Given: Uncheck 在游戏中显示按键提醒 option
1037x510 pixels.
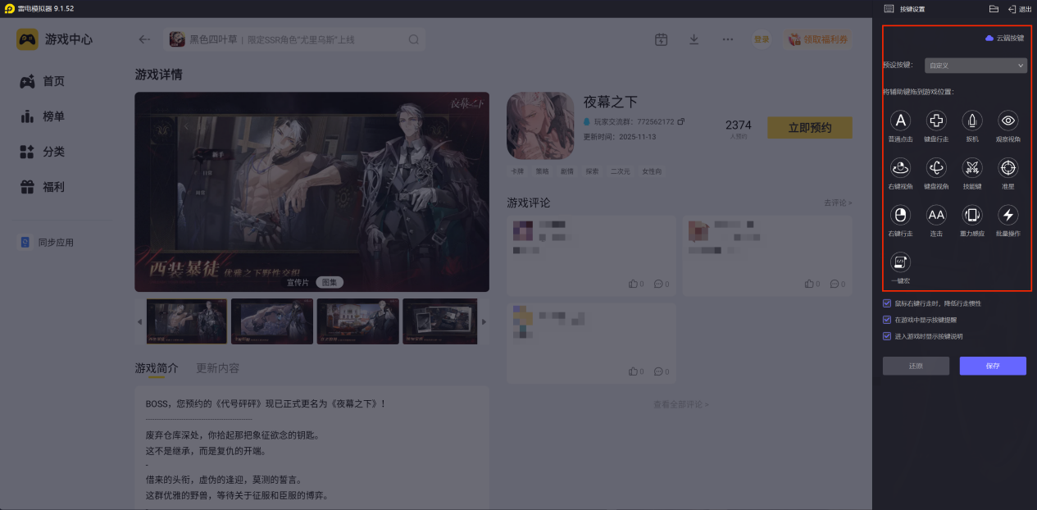Looking at the screenshot, I should pos(887,320).
